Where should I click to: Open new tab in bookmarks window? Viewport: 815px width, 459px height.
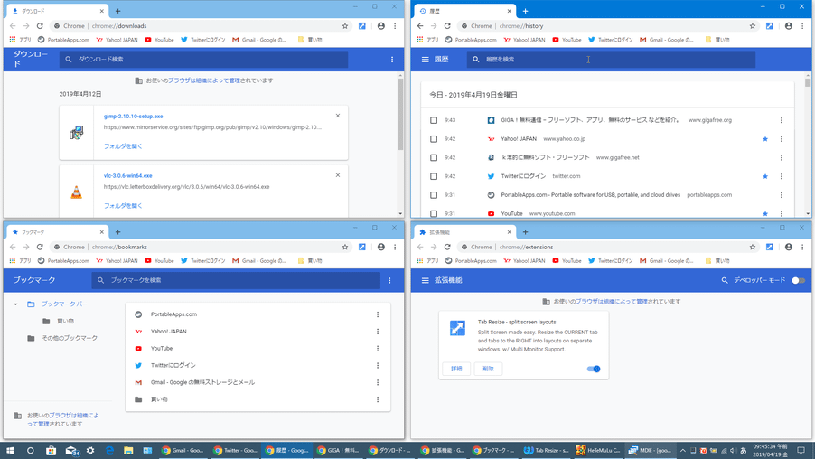(118, 232)
